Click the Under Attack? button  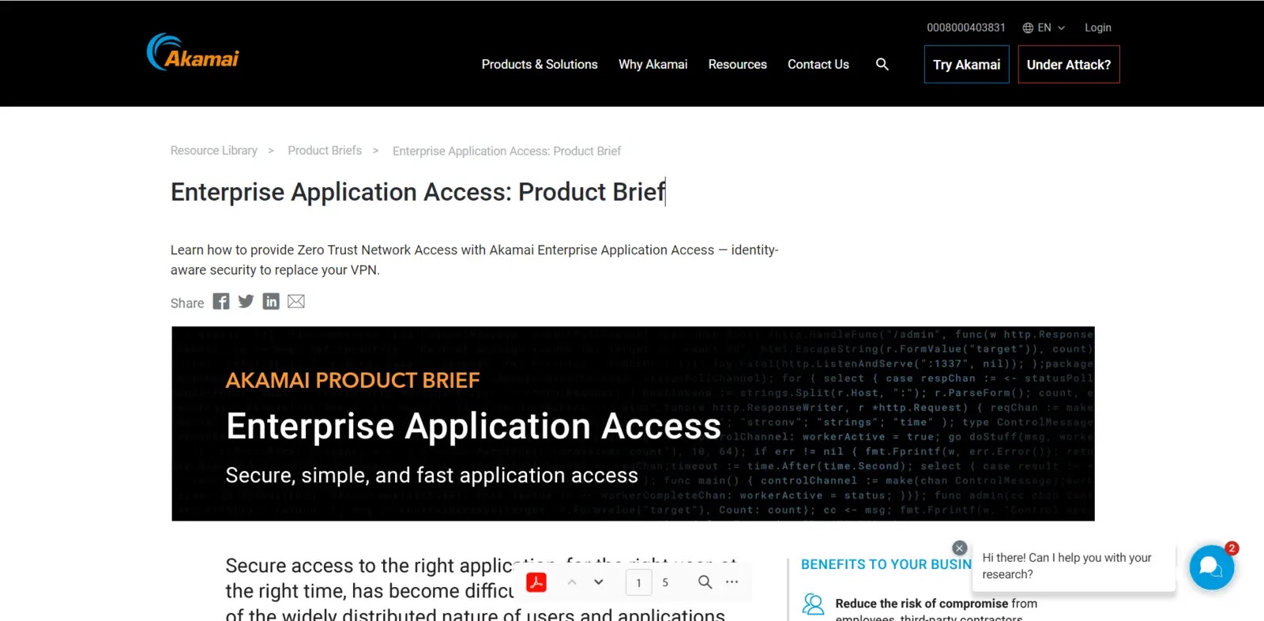coord(1069,64)
